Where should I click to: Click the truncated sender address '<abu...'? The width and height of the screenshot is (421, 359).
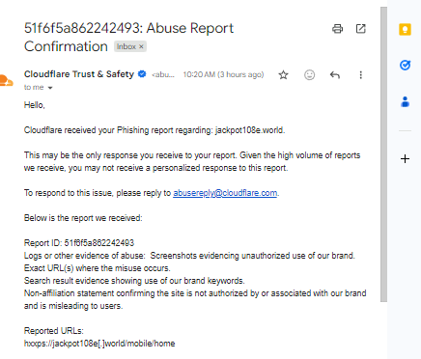(163, 75)
